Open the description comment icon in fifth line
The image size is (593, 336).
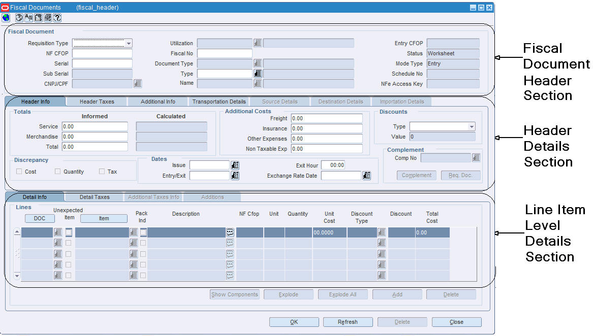click(230, 276)
